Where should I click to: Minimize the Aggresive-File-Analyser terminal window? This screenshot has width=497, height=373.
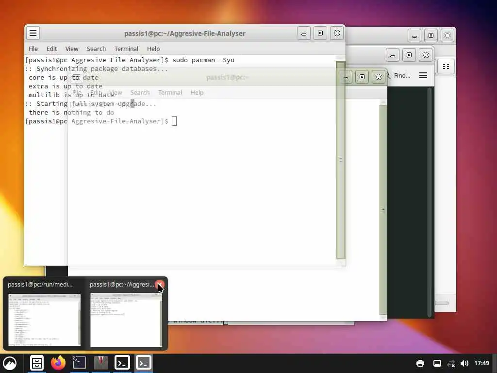(304, 34)
